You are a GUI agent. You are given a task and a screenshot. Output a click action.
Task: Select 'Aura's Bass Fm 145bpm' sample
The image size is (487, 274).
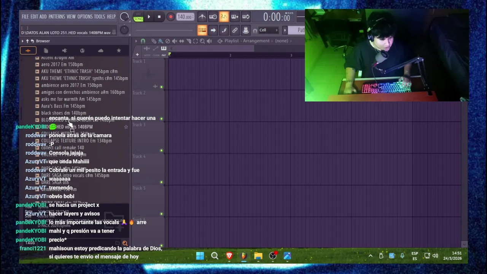click(x=63, y=106)
